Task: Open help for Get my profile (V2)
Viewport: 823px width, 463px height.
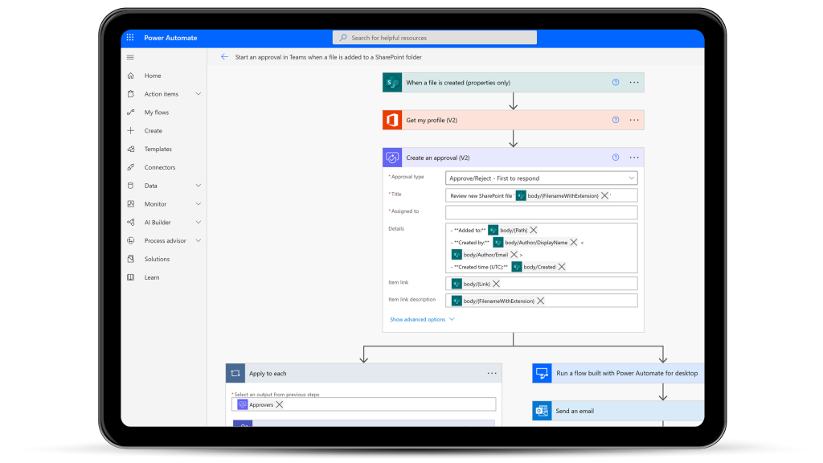Action: click(616, 120)
